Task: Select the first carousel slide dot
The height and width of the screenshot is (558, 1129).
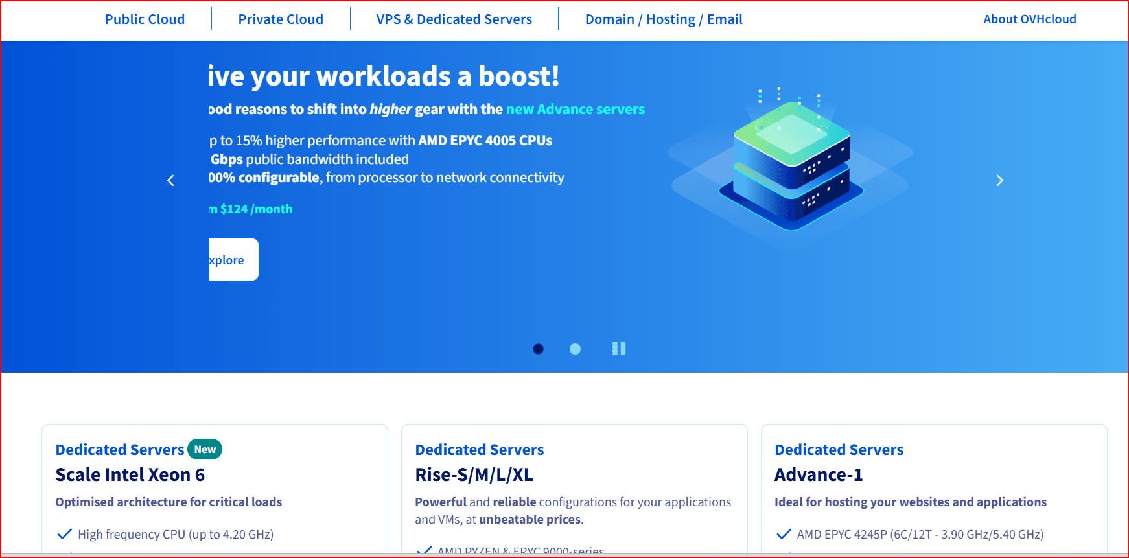Action: (x=538, y=349)
